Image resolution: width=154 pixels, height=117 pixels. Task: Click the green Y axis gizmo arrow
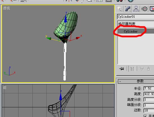[x=49, y=39]
